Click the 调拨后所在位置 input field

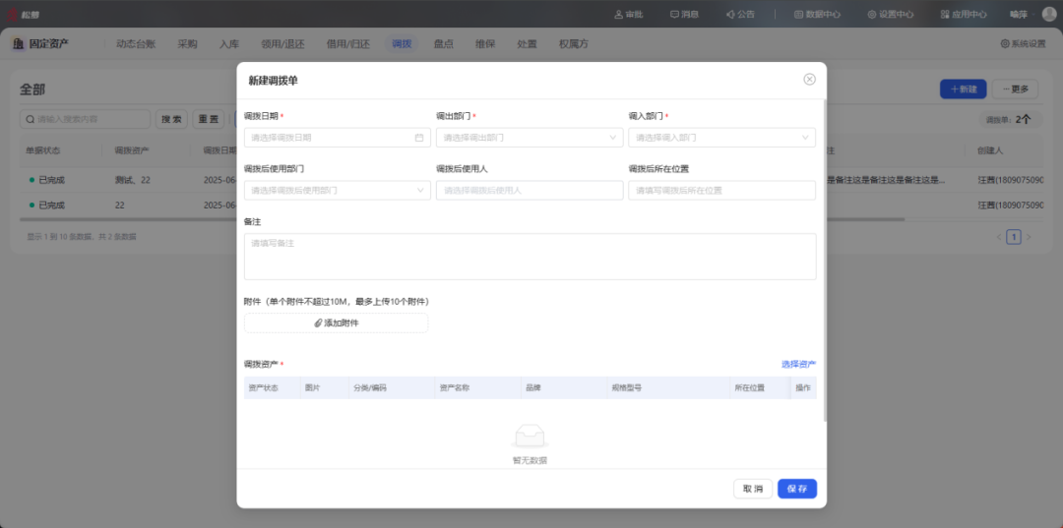721,191
